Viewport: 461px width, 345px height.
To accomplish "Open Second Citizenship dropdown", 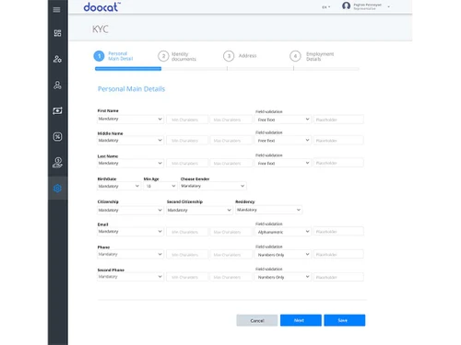I will coord(199,210).
